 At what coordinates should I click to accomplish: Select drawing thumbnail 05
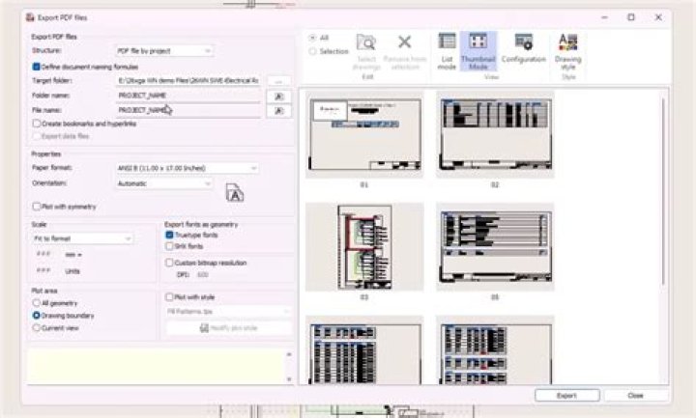tap(495, 247)
